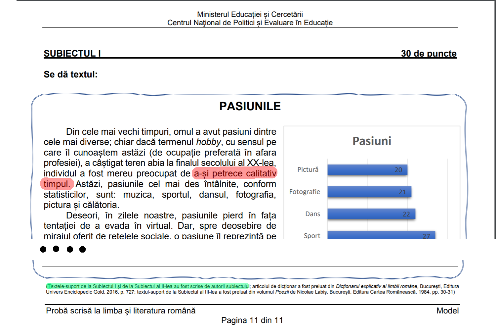This screenshot has width=496, height=331.
Task: Click the Pagina 11 din 11 footer
Action: pyautogui.click(x=252, y=320)
